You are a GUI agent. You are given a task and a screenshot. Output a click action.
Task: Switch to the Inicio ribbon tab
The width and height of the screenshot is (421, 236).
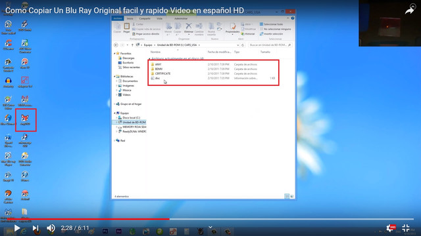tap(130, 18)
